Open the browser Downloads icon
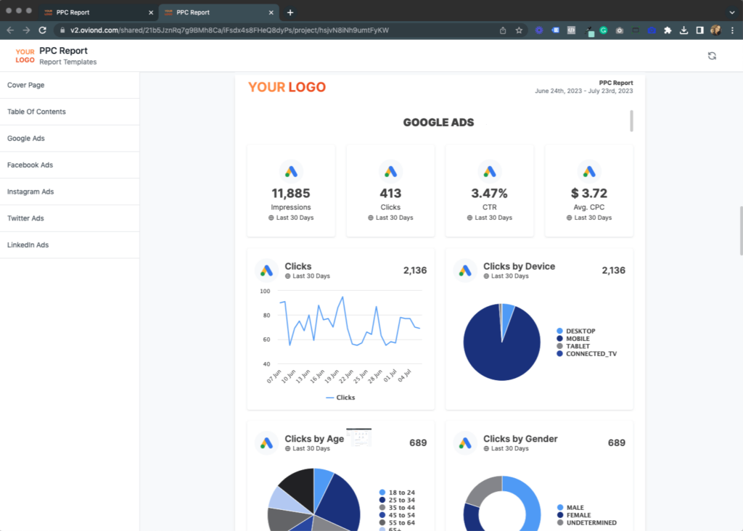743x531 pixels. point(684,30)
